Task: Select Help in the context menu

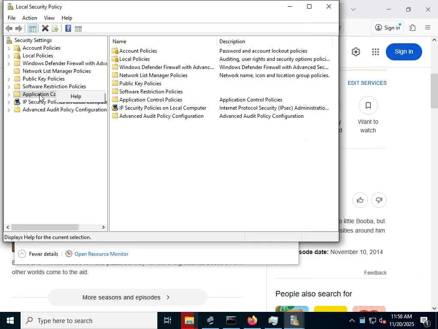Action: (x=80, y=96)
